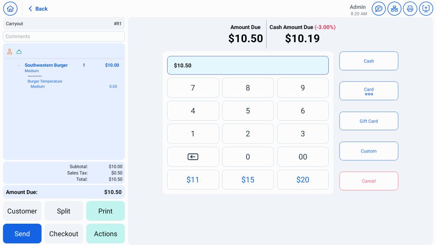Go Back to previous screen
The width and height of the screenshot is (436, 245).
38,9
